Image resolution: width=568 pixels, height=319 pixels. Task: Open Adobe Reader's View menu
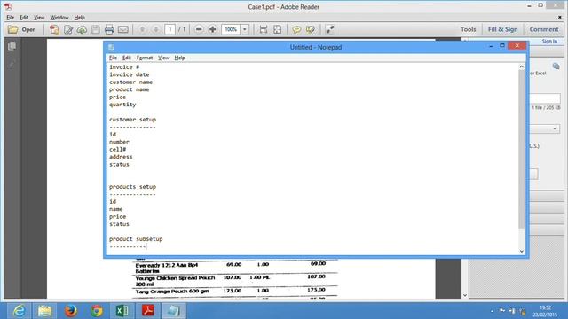[39, 18]
